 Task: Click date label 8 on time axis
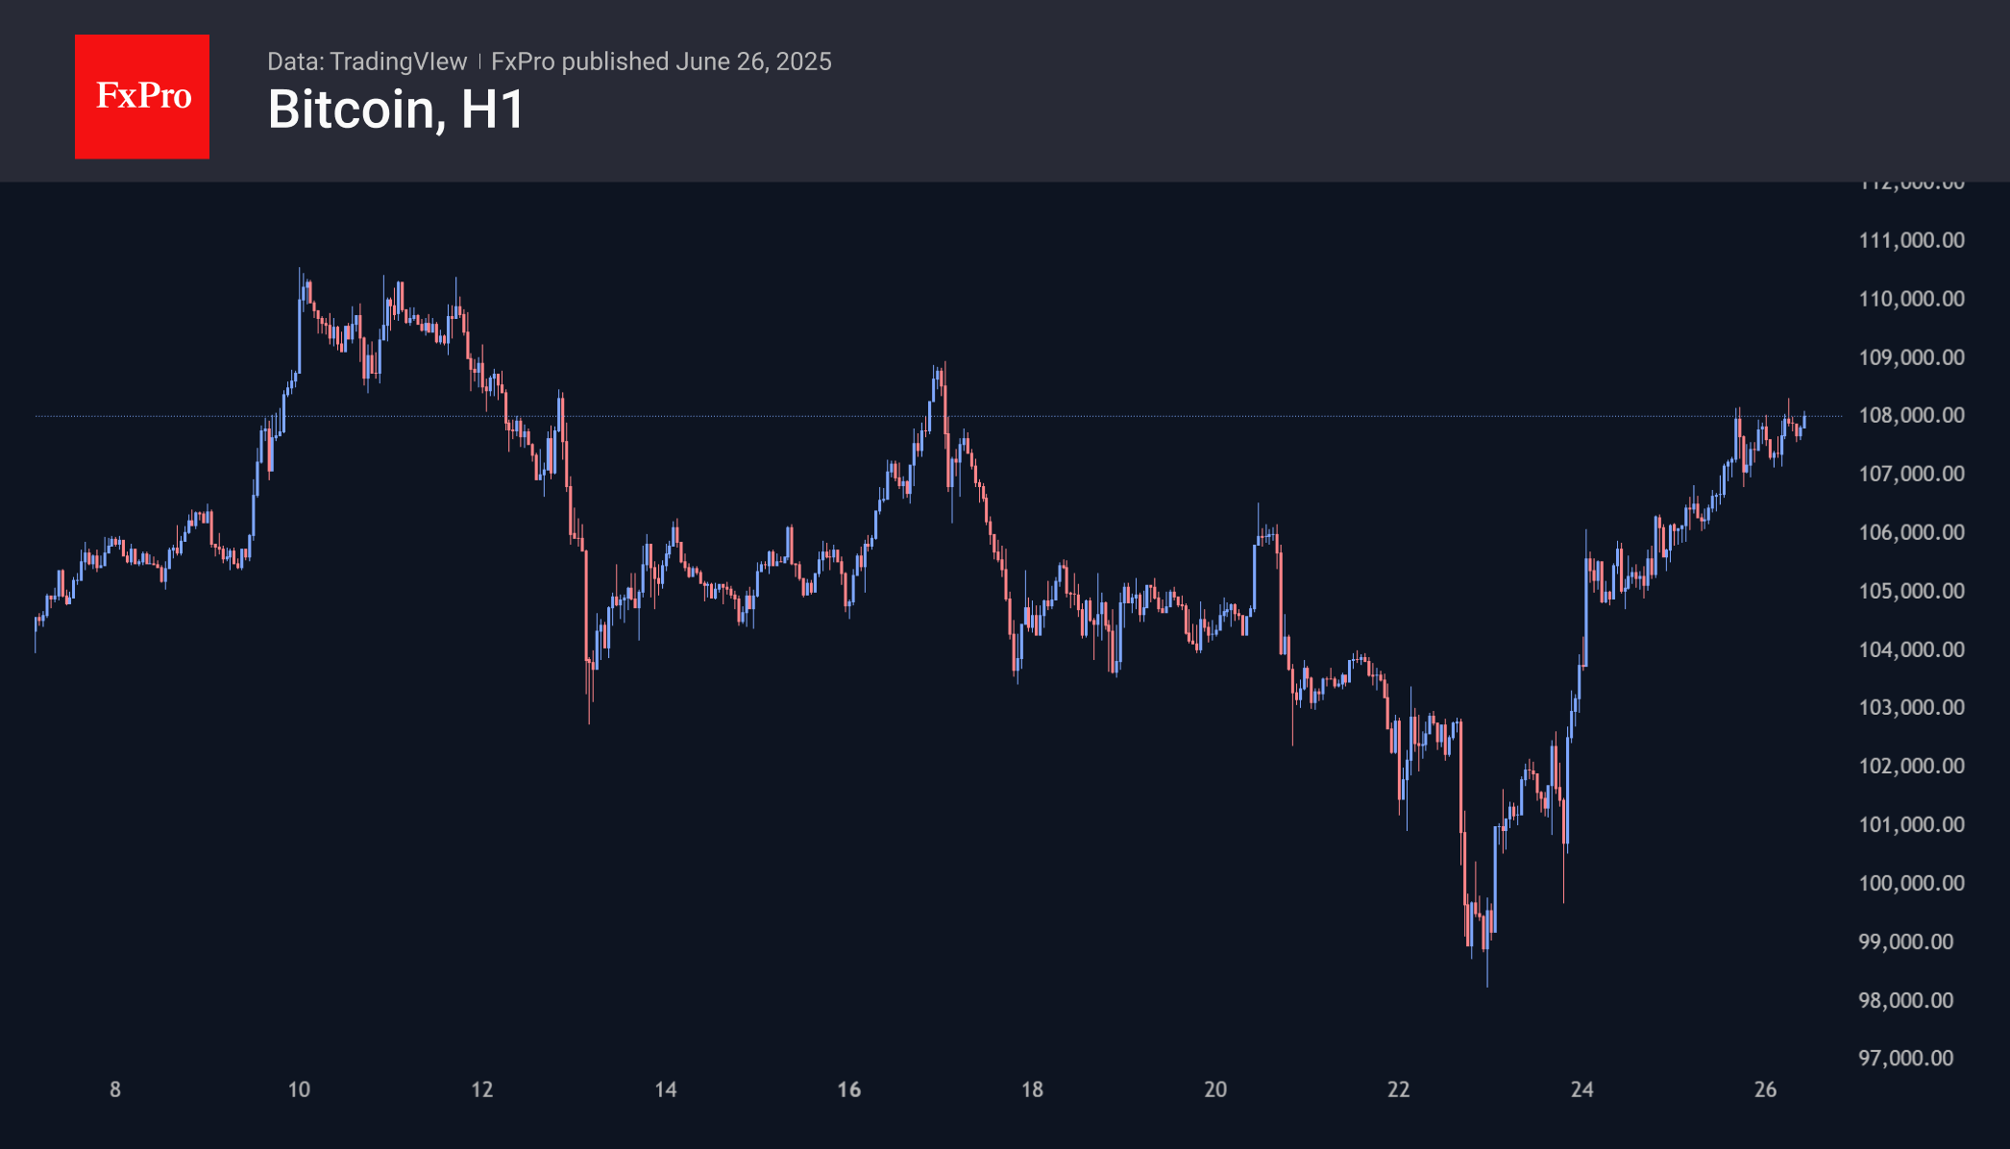point(115,1089)
